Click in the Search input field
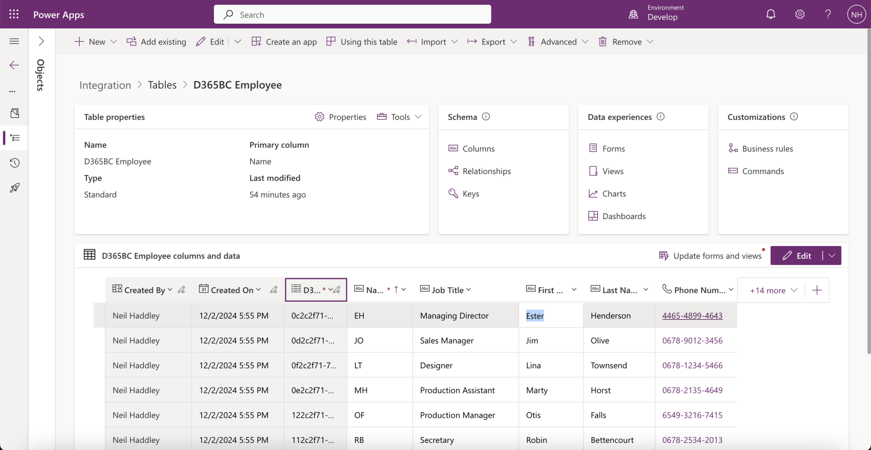The image size is (871, 450). coord(352,15)
